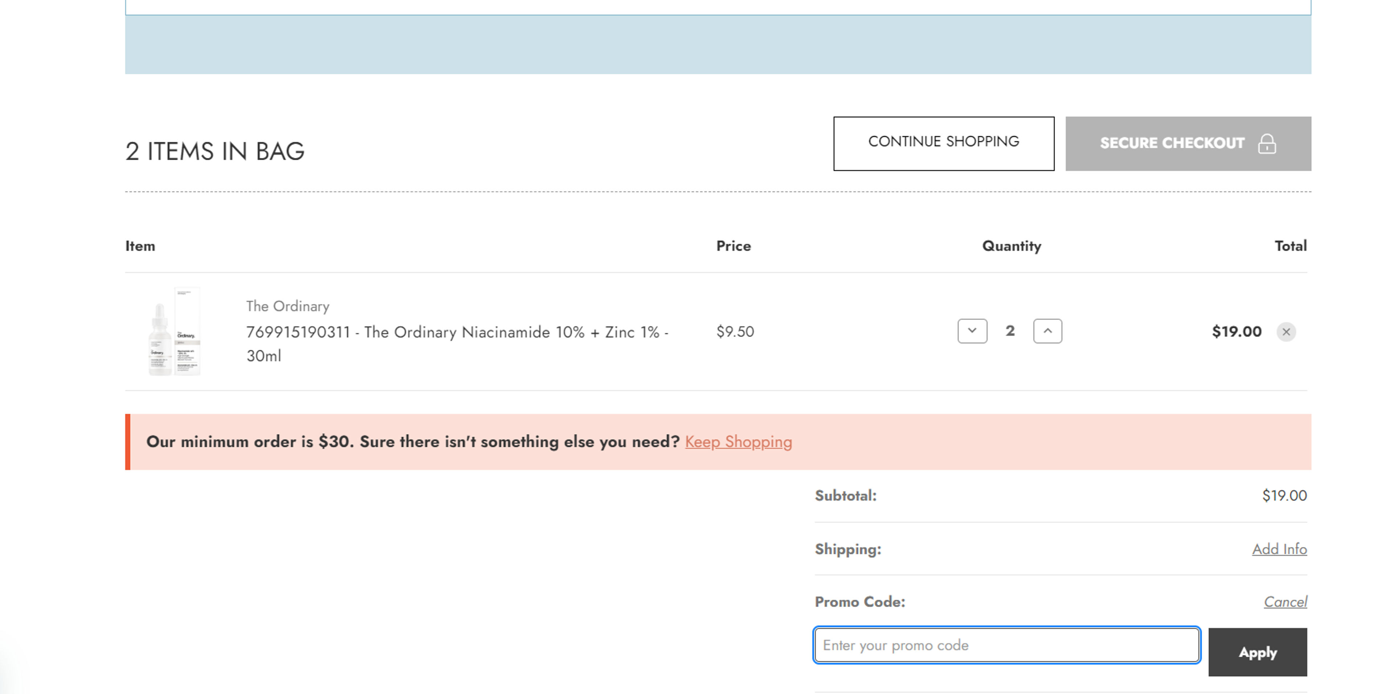
Task: Click the item total $19.00 in bold
Action: [x=1237, y=331]
